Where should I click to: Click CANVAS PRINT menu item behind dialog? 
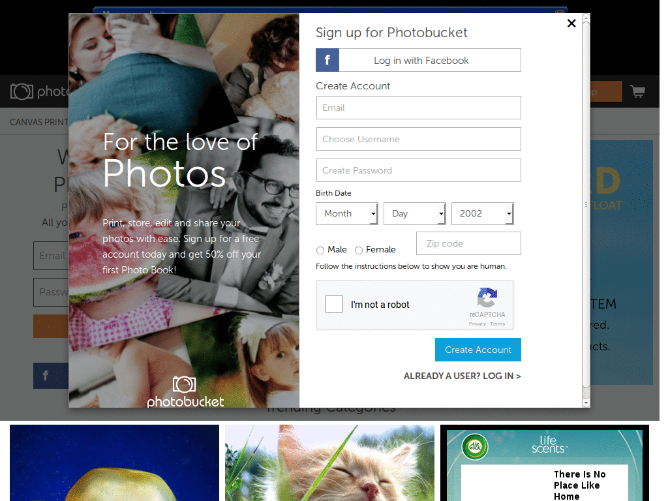[x=39, y=122]
